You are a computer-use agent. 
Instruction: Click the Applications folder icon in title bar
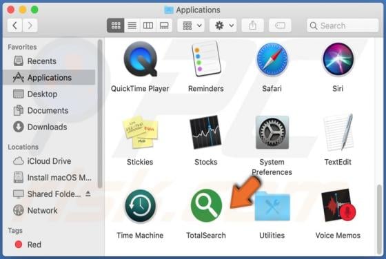pyautogui.click(x=169, y=10)
